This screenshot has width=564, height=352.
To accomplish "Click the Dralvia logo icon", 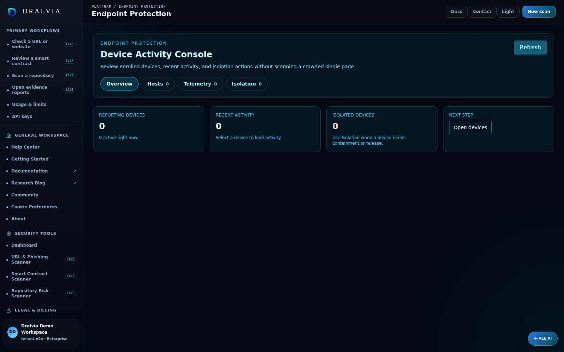I will point(12,12).
